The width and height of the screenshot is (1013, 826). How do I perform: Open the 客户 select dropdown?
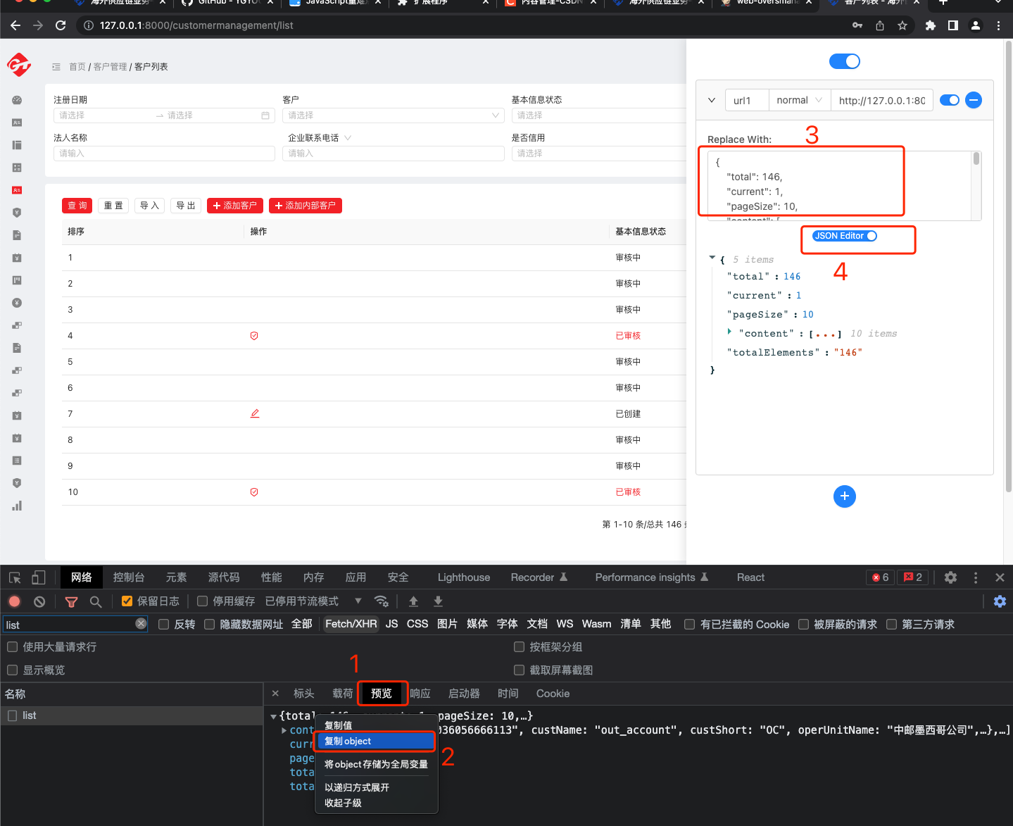coord(394,115)
